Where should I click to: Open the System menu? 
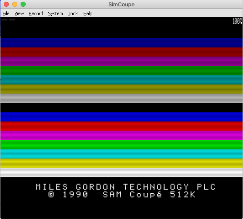[55, 13]
